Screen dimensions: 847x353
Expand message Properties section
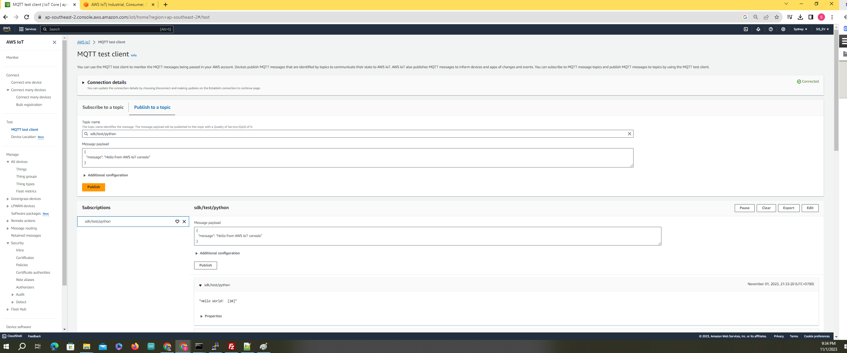[x=211, y=316]
